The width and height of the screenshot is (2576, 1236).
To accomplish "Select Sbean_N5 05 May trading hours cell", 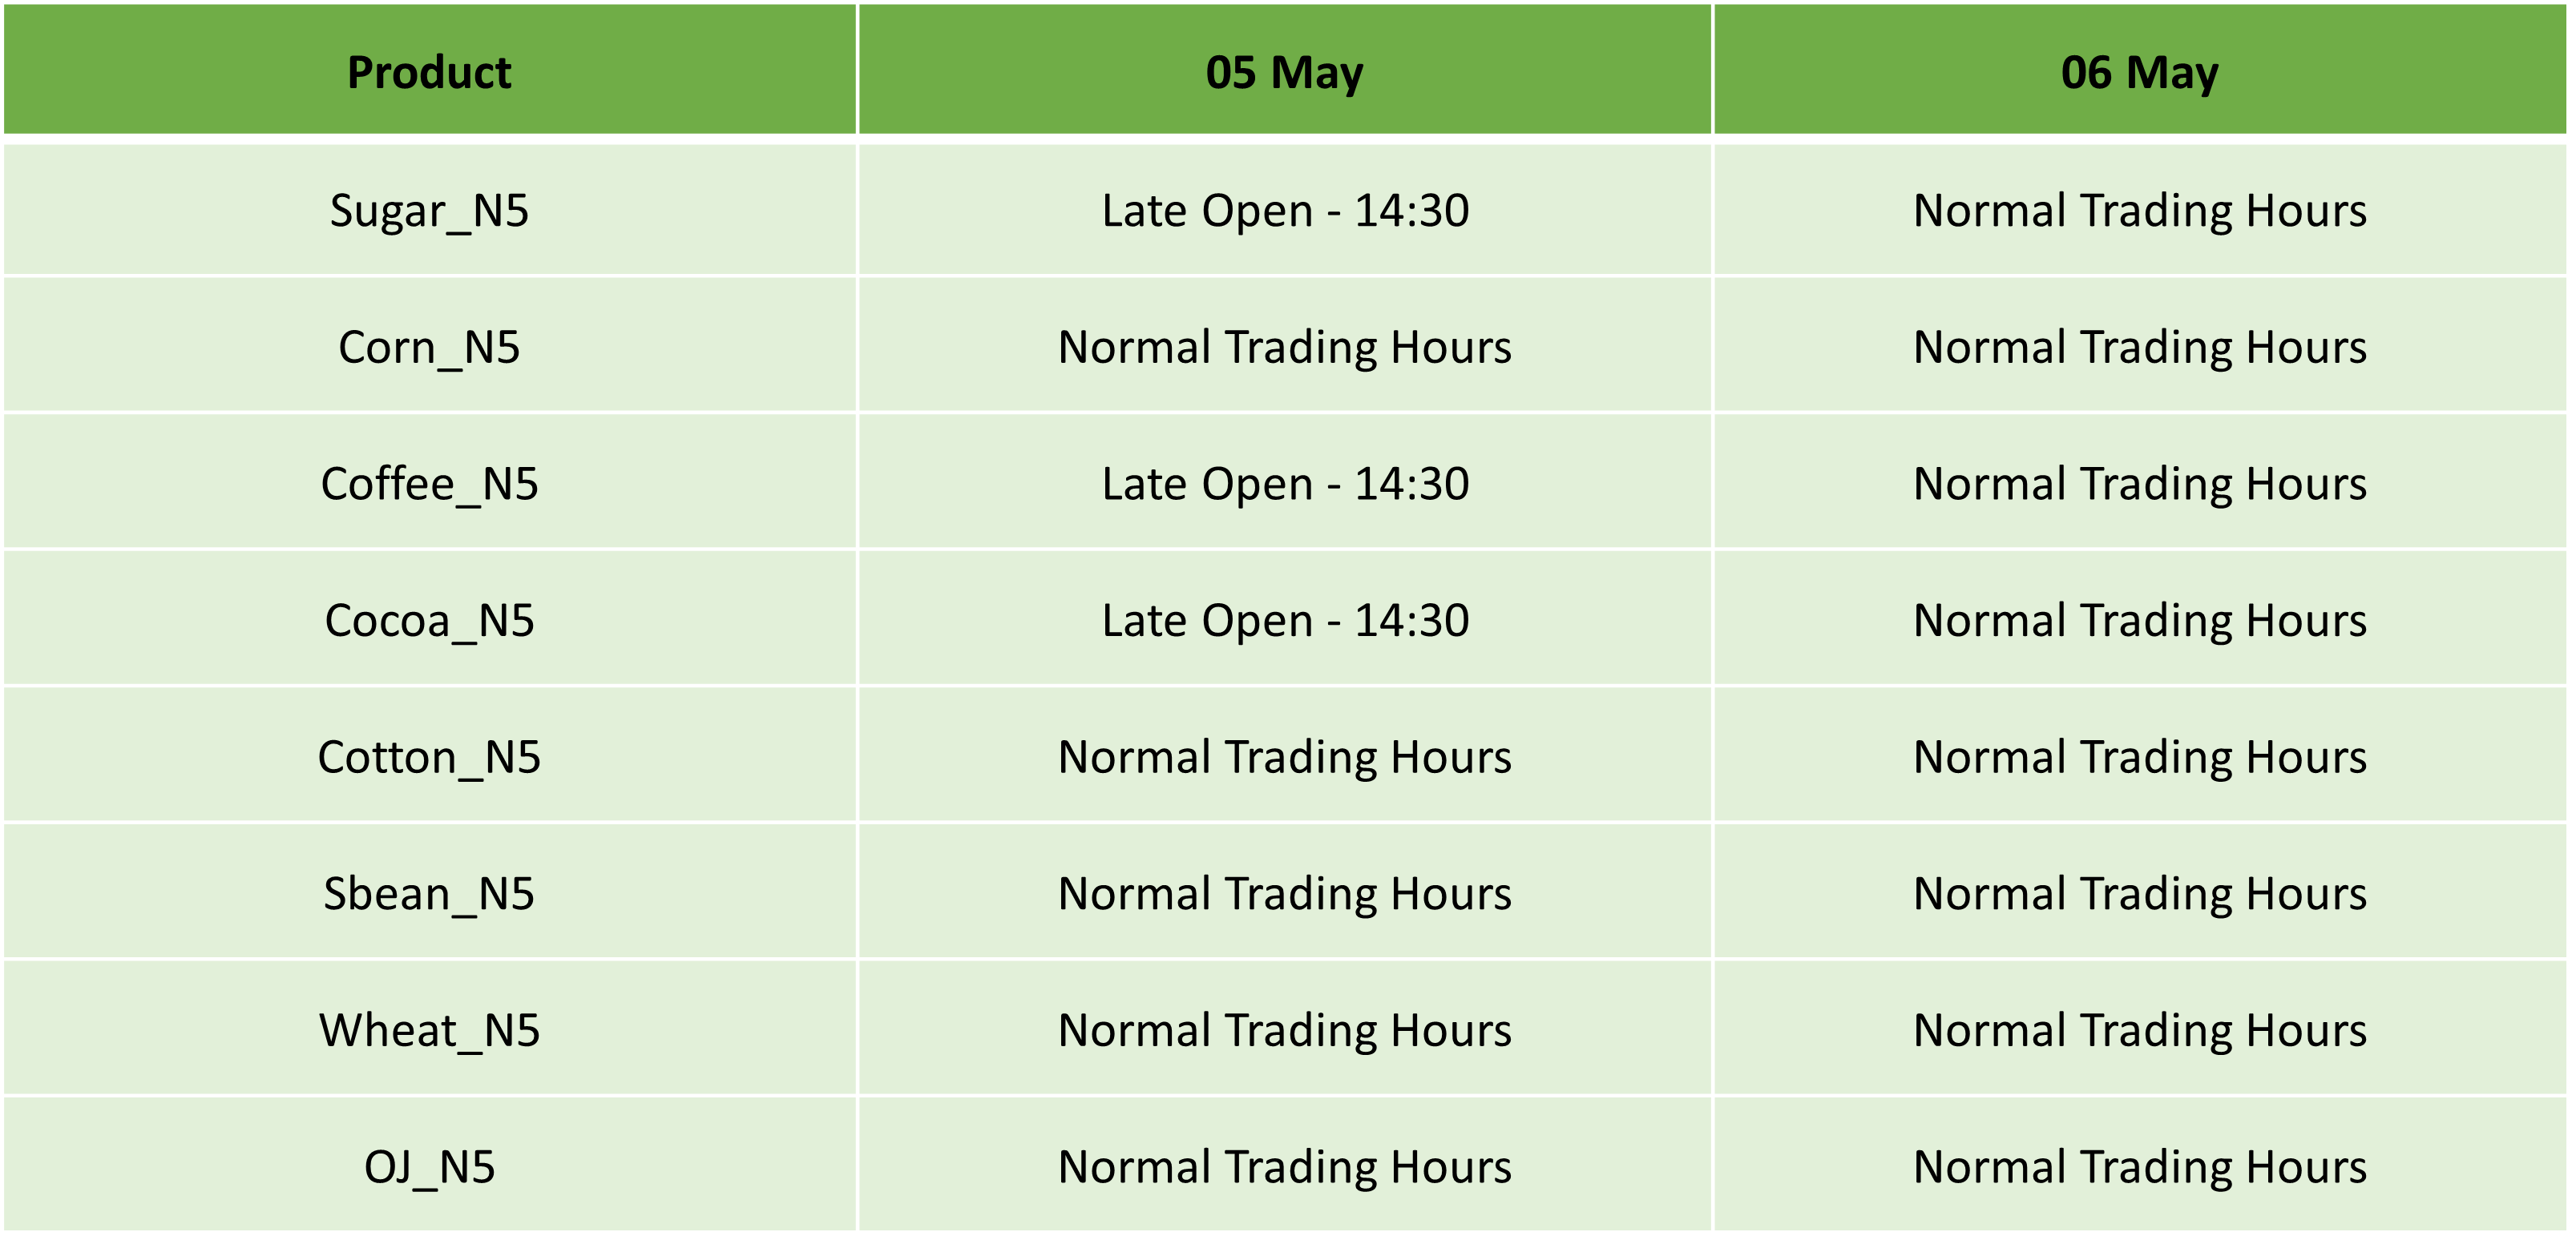I will pyautogui.click(x=1285, y=893).
